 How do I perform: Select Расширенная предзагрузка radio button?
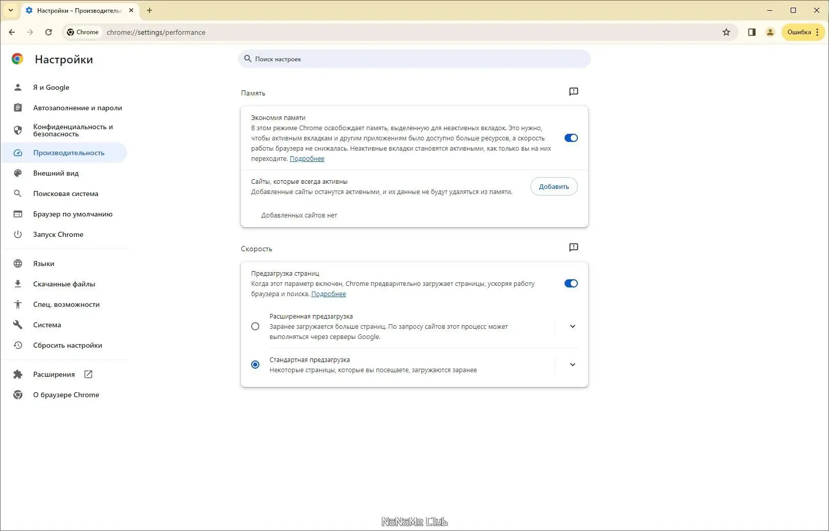click(x=255, y=326)
